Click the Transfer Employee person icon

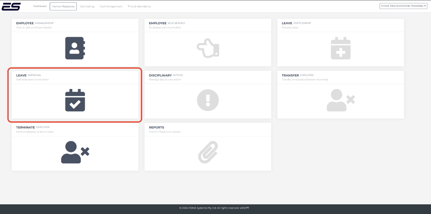(x=341, y=100)
